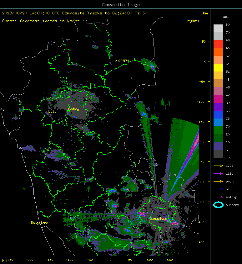Click the 2019/08/20 14:00:00 UTC timestamp text
The height and width of the screenshot is (264, 242).
click(31, 13)
